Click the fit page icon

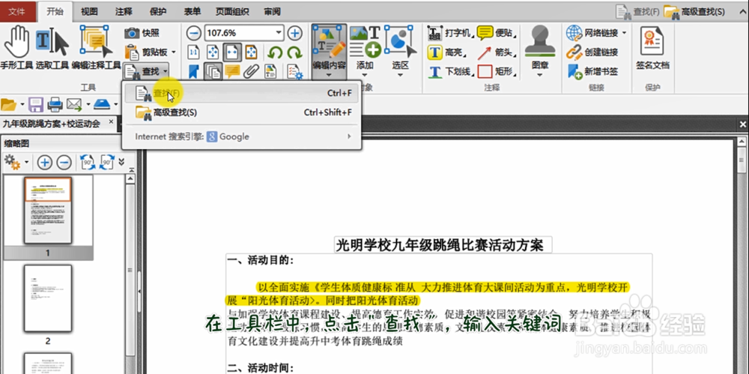click(213, 52)
